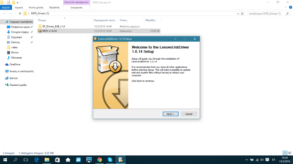Show hidden system tray icons
293x164 pixels.
coord(246,160)
